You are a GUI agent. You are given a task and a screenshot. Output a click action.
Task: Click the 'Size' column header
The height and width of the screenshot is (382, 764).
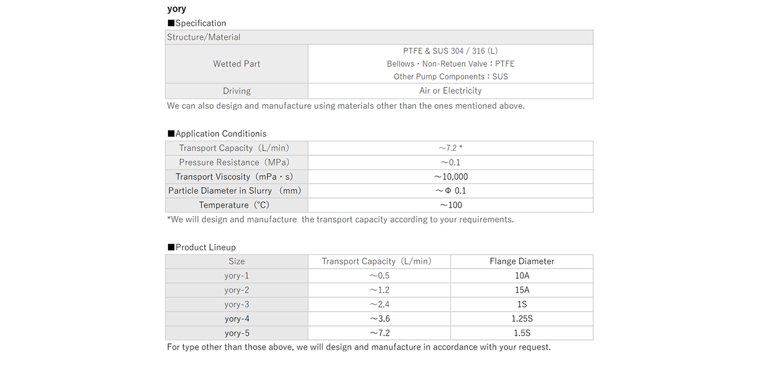pyautogui.click(x=237, y=262)
